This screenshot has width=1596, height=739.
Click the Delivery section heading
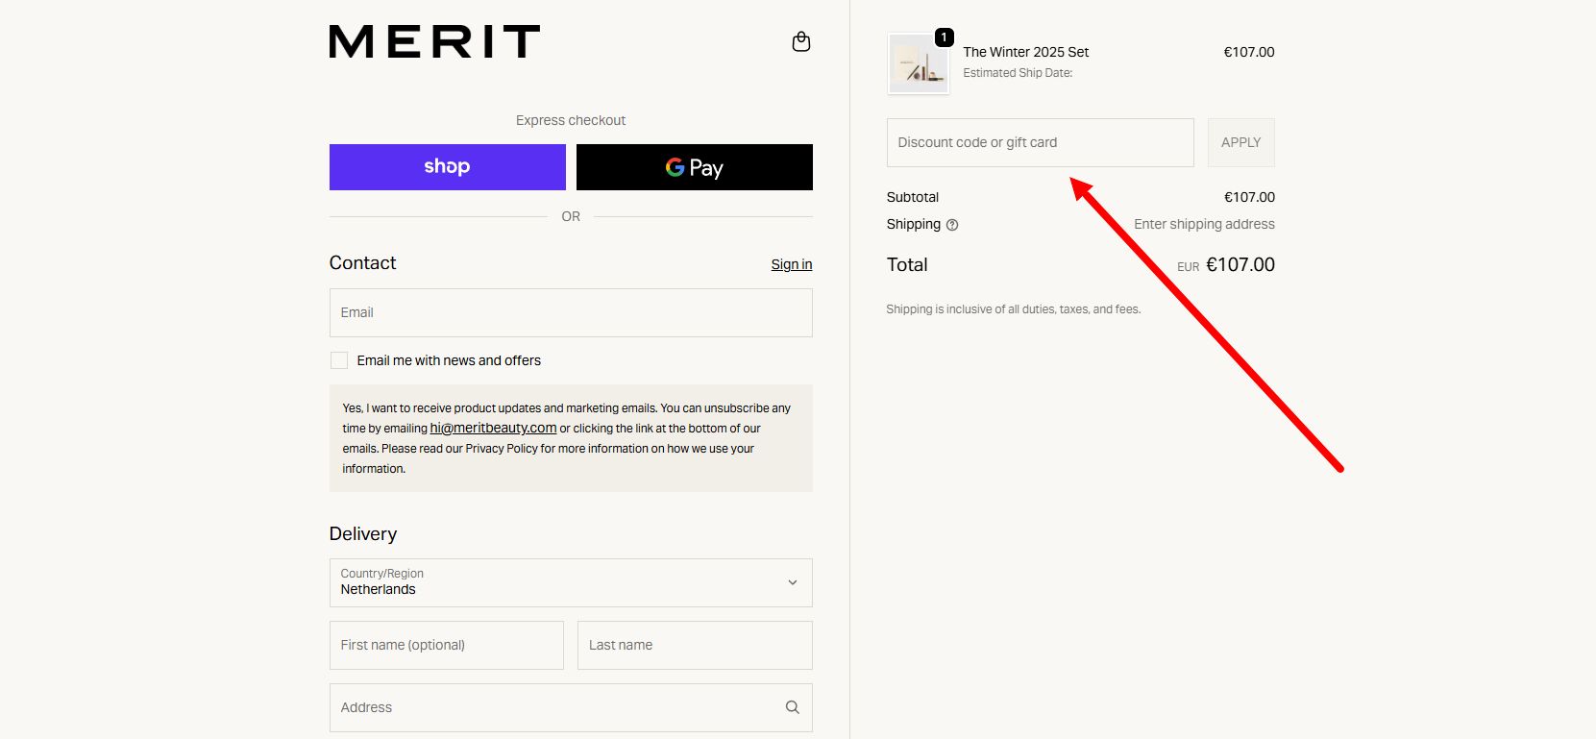click(363, 533)
